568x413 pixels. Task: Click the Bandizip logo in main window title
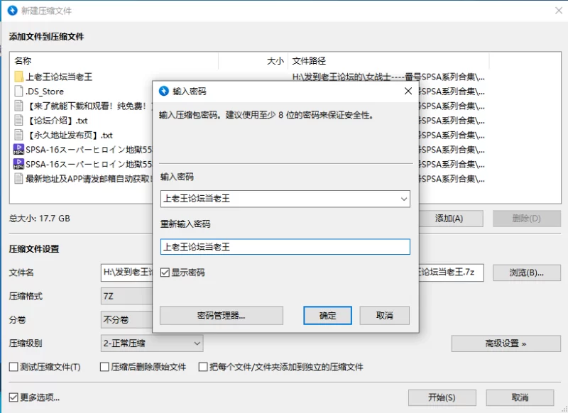coord(13,11)
